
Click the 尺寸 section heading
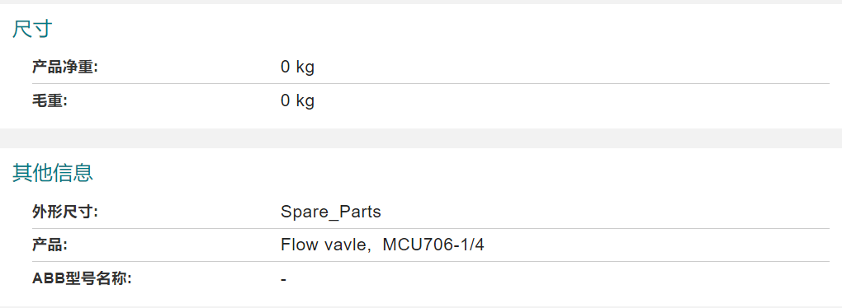[x=32, y=29]
